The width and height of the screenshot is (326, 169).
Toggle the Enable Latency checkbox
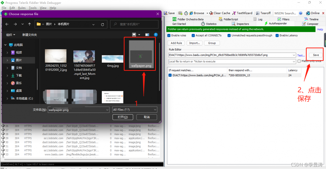(277, 36)
